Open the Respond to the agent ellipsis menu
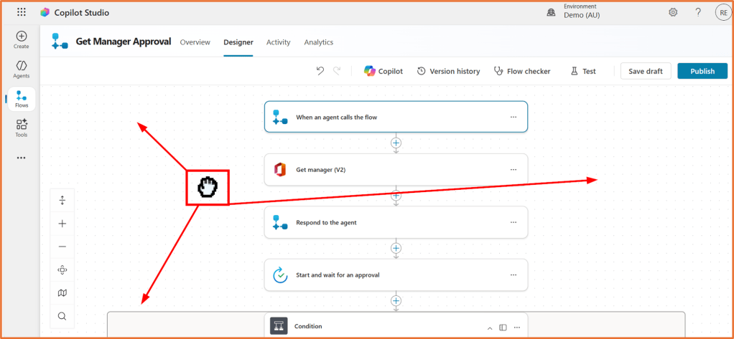This screenshot has height=339, width=734. click(514, 223)
